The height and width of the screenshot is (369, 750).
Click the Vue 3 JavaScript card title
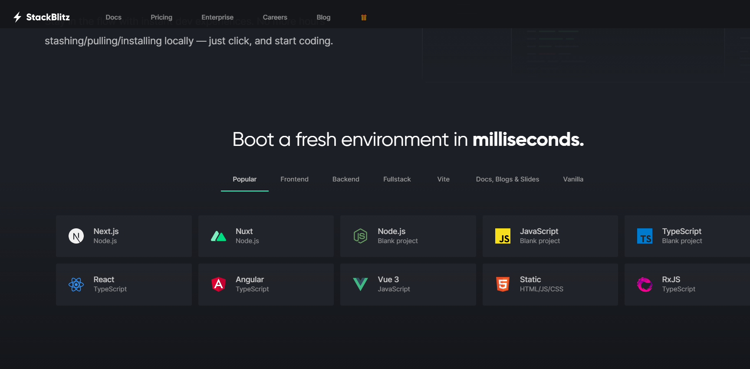388,280
